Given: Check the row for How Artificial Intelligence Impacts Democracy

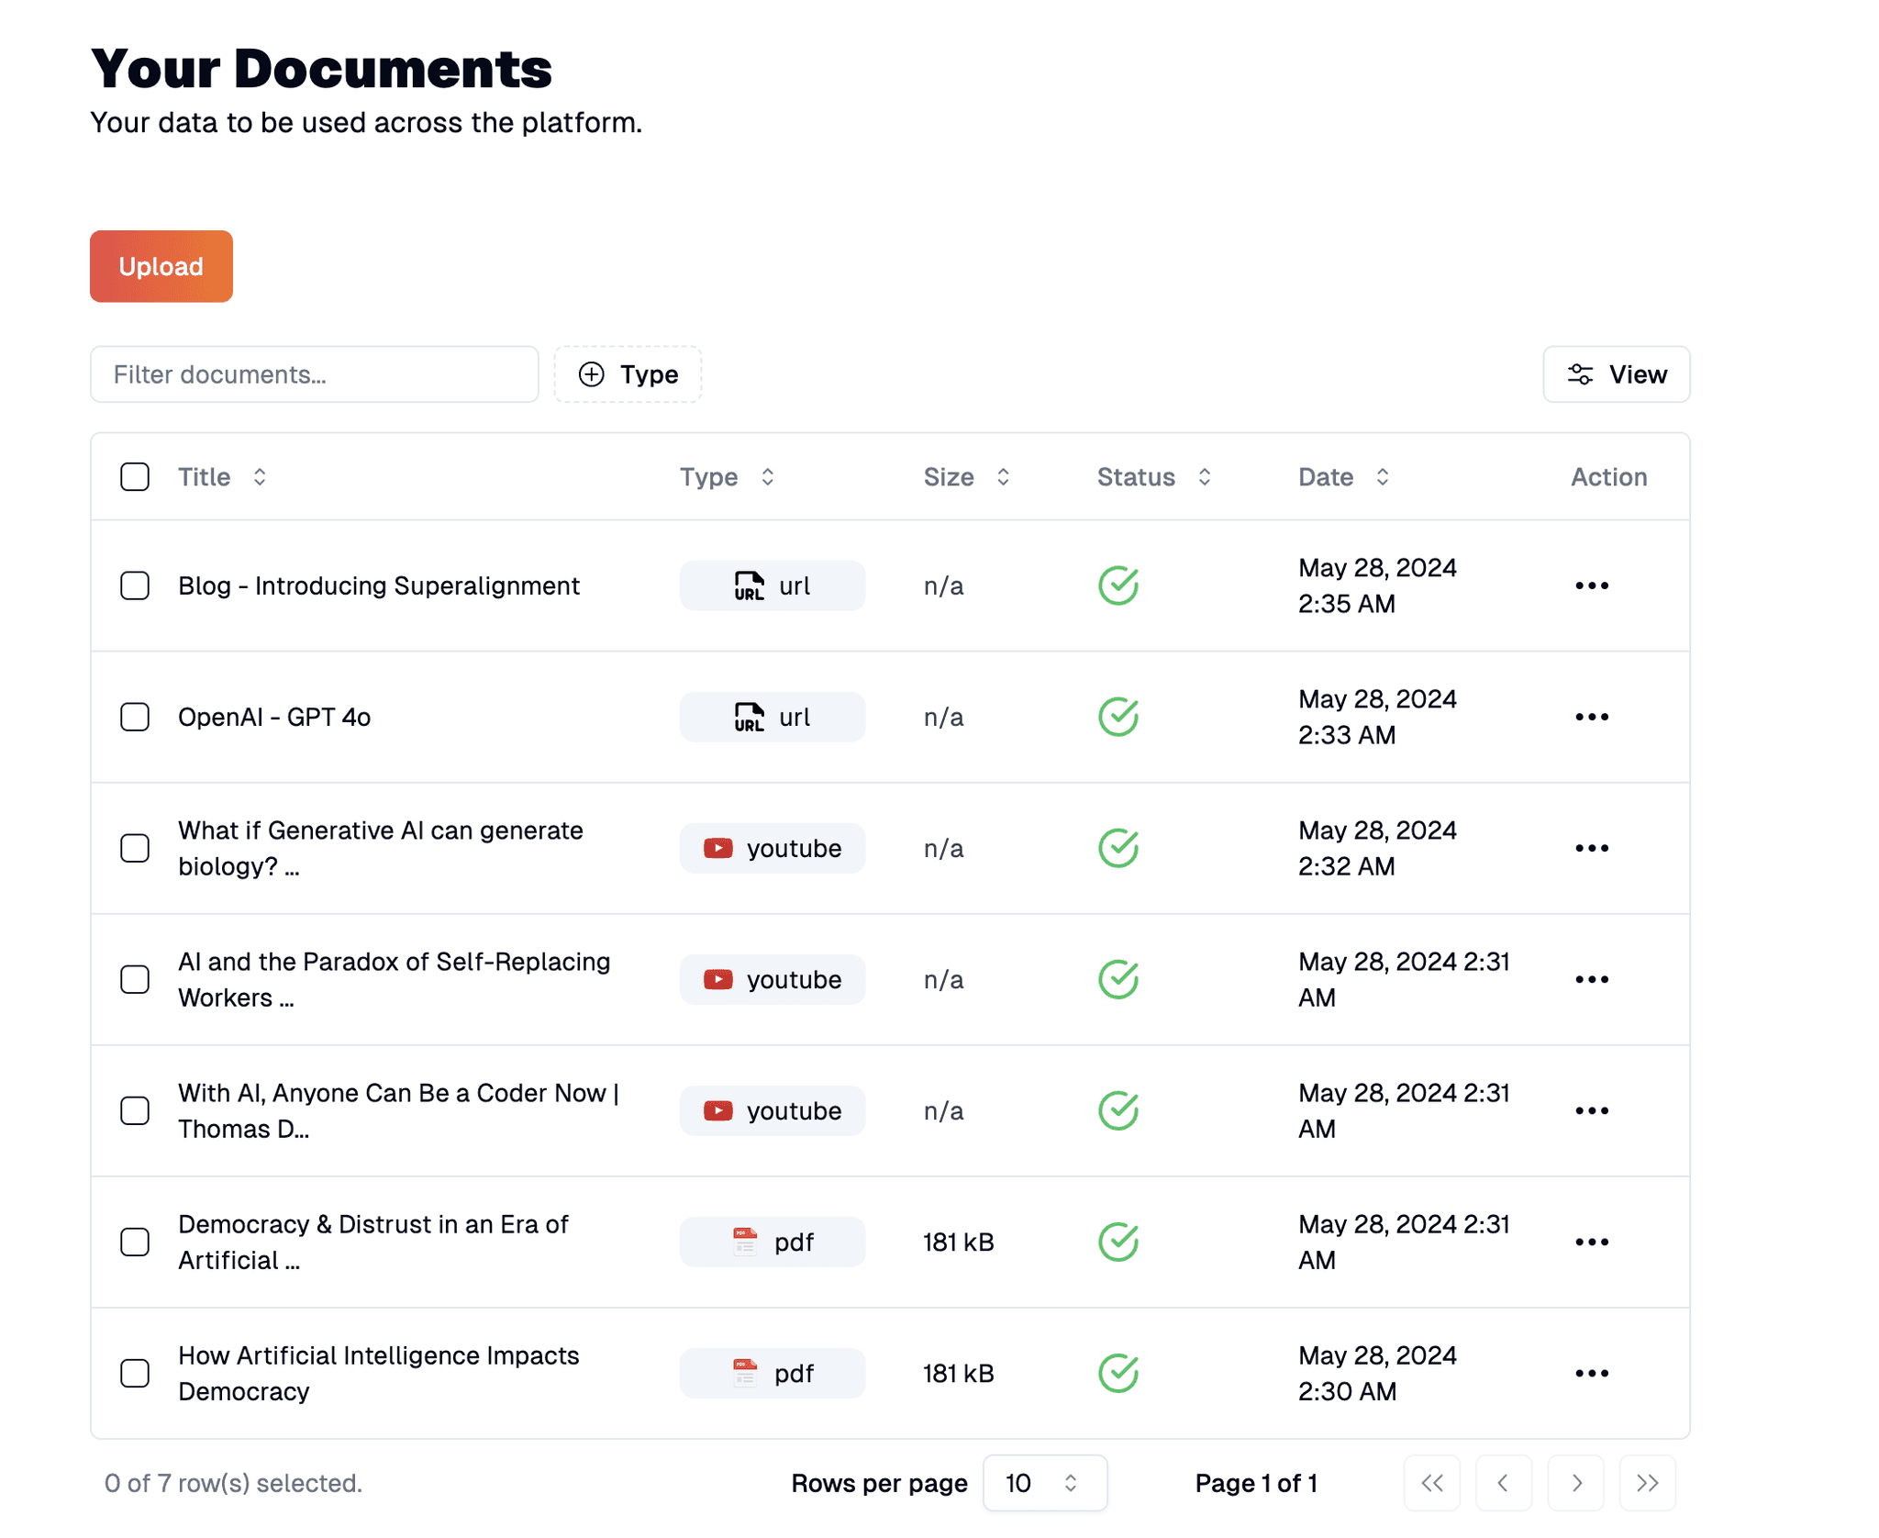Looking at the screenshot, I should point(135,1373).
